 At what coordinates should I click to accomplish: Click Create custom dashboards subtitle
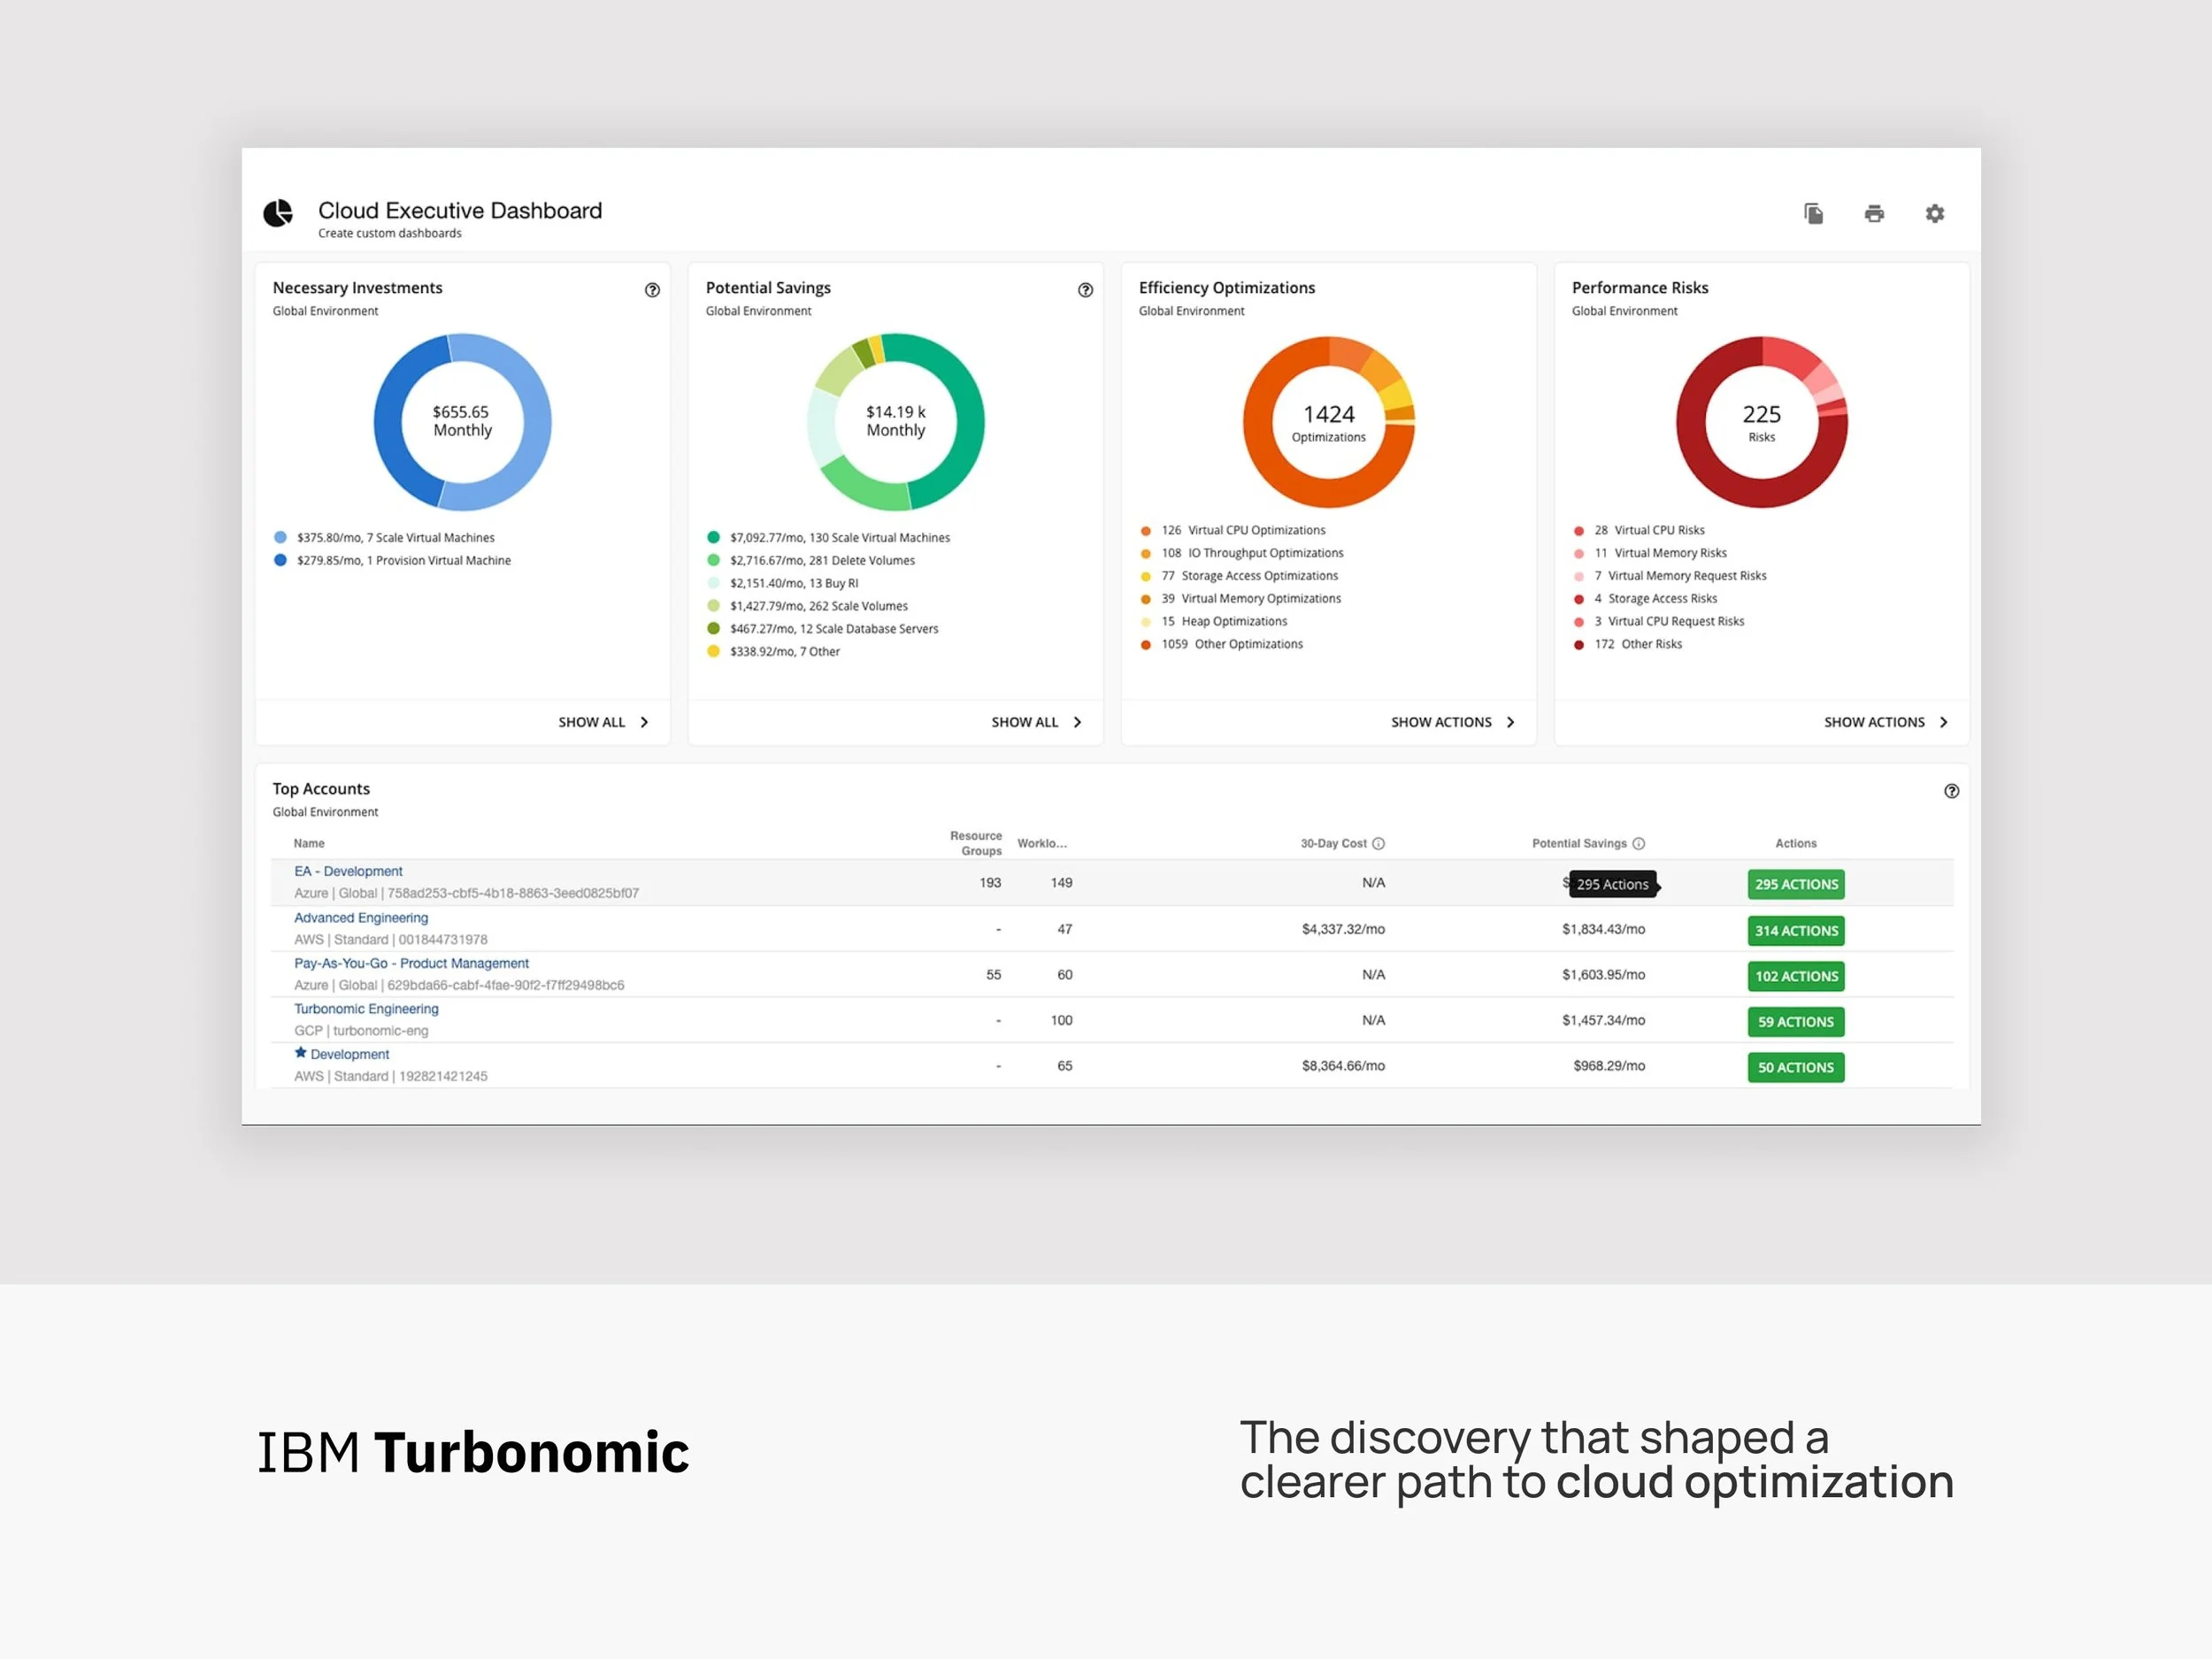(390, 233)
